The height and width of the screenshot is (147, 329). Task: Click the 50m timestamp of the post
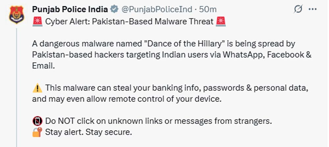point(208,10)
